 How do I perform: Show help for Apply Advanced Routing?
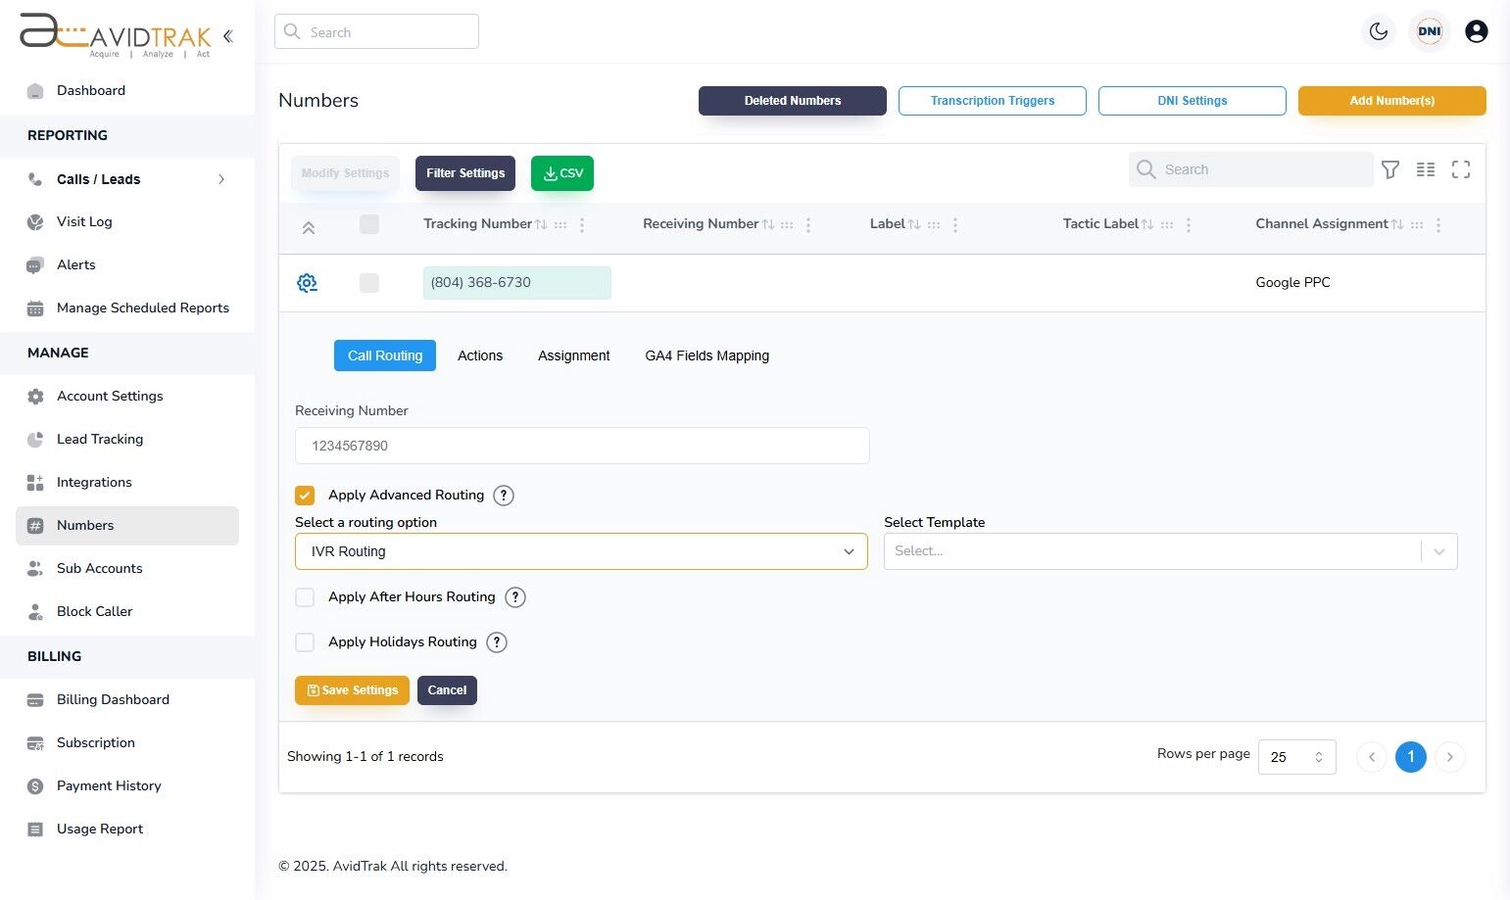(504, 496)
